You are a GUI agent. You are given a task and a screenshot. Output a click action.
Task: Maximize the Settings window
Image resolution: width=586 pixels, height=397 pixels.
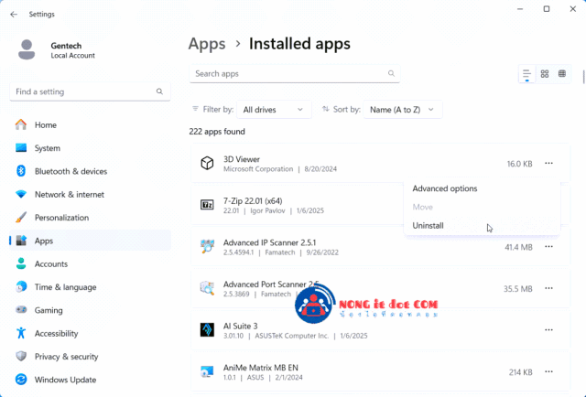(x=547, y=9)
